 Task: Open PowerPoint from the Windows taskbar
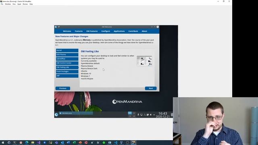(x=80, y=143)
